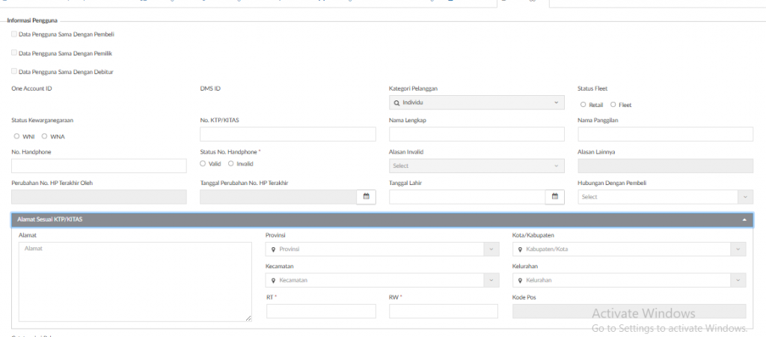Collapse the Alamat Sesuai KTP/KITAS panel arrow
Viewport: 766px width, 337px height.
pos(744,219)
